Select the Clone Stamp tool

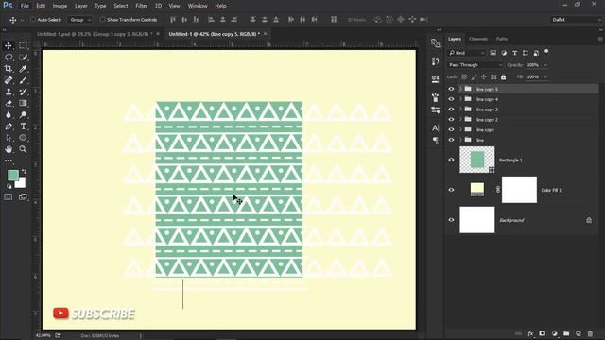9,92
